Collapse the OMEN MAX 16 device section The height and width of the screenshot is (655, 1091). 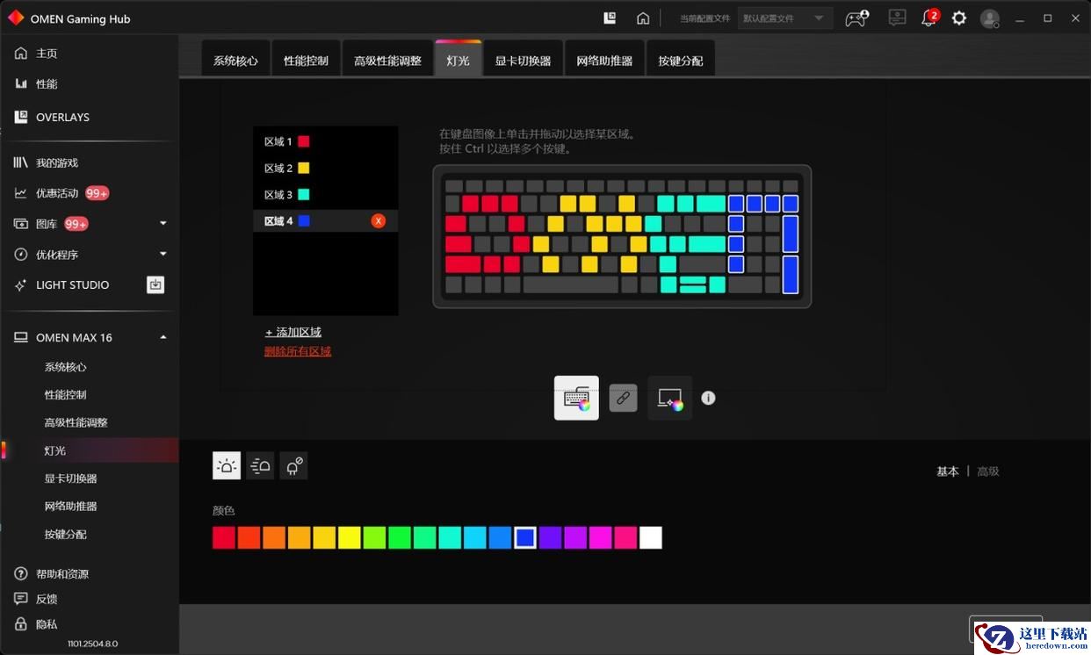pos(163,338)
